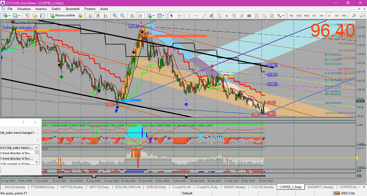Pick the trendline drawing tool

pos(204,16)
